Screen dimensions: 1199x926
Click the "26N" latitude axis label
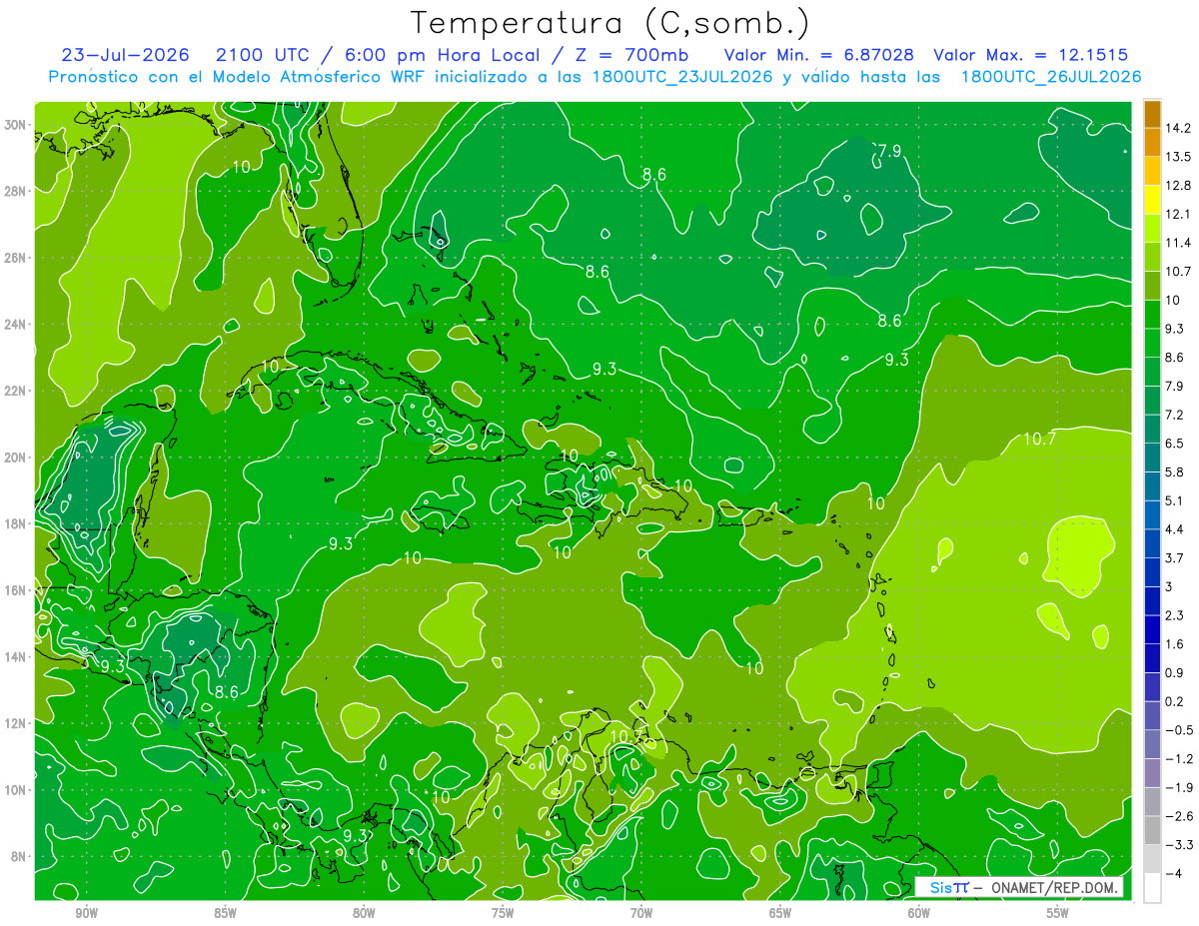16,257
